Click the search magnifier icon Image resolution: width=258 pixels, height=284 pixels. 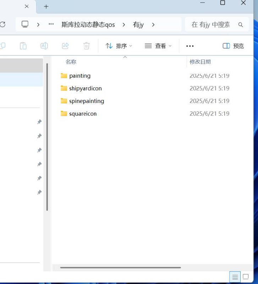[x=241, y=24]
